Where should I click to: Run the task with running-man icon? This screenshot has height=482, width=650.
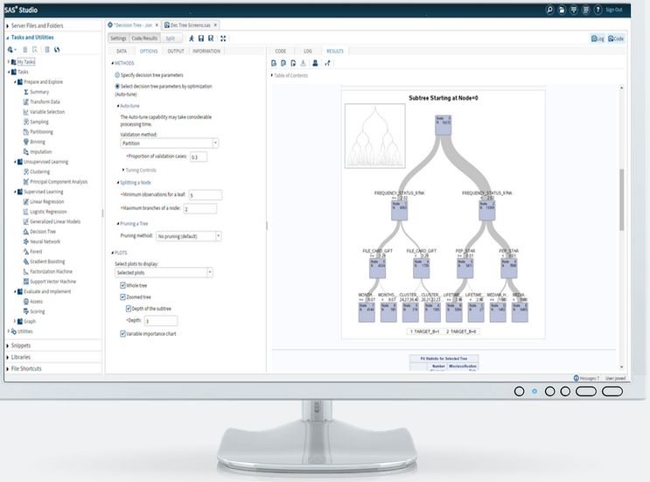pos(192,38)
